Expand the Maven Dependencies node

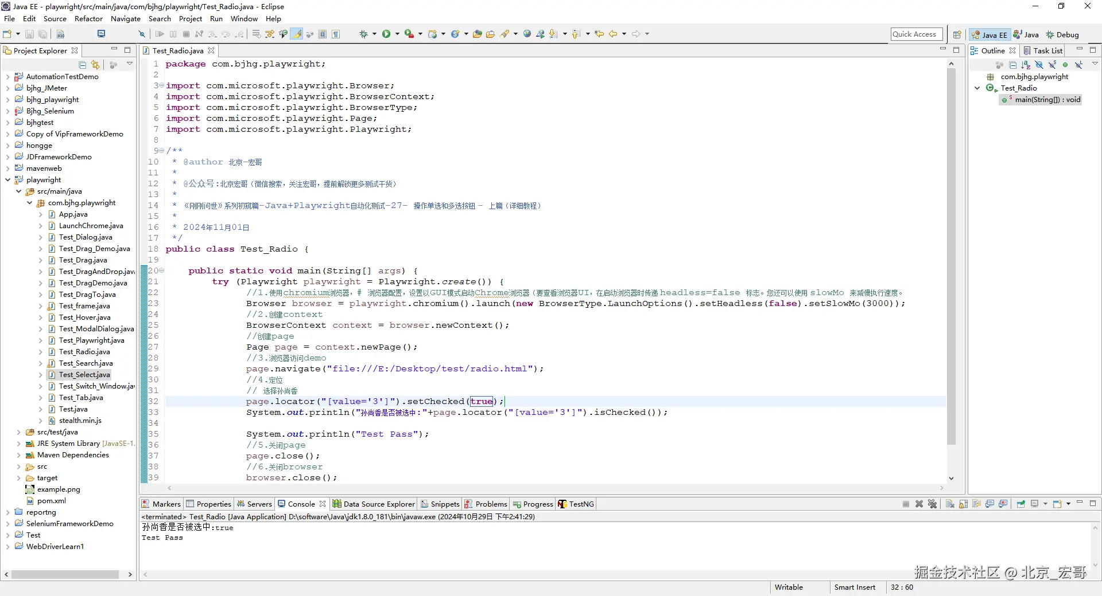19,455
